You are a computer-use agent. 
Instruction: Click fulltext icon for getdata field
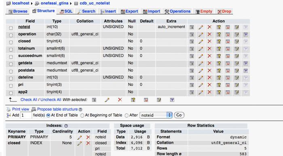246,63
